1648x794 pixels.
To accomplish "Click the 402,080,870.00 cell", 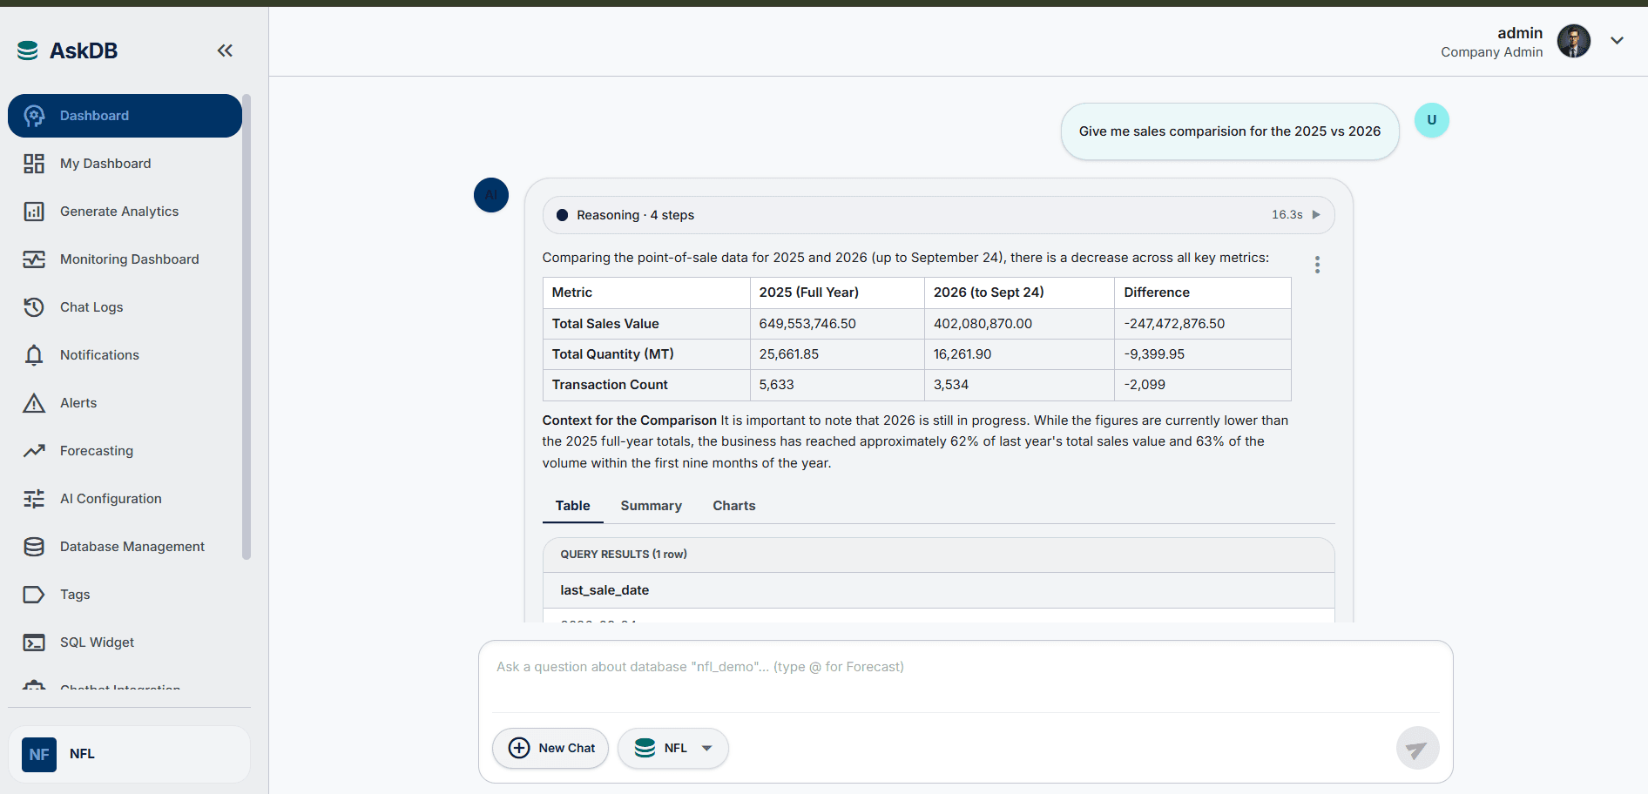I will coord(1019,324).
